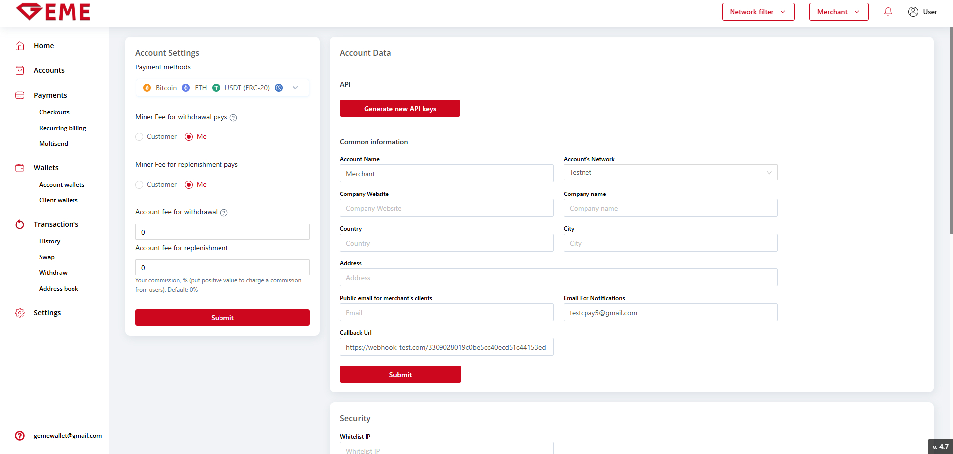Click the Settings gear icon in sidebar

coord(20,313)
